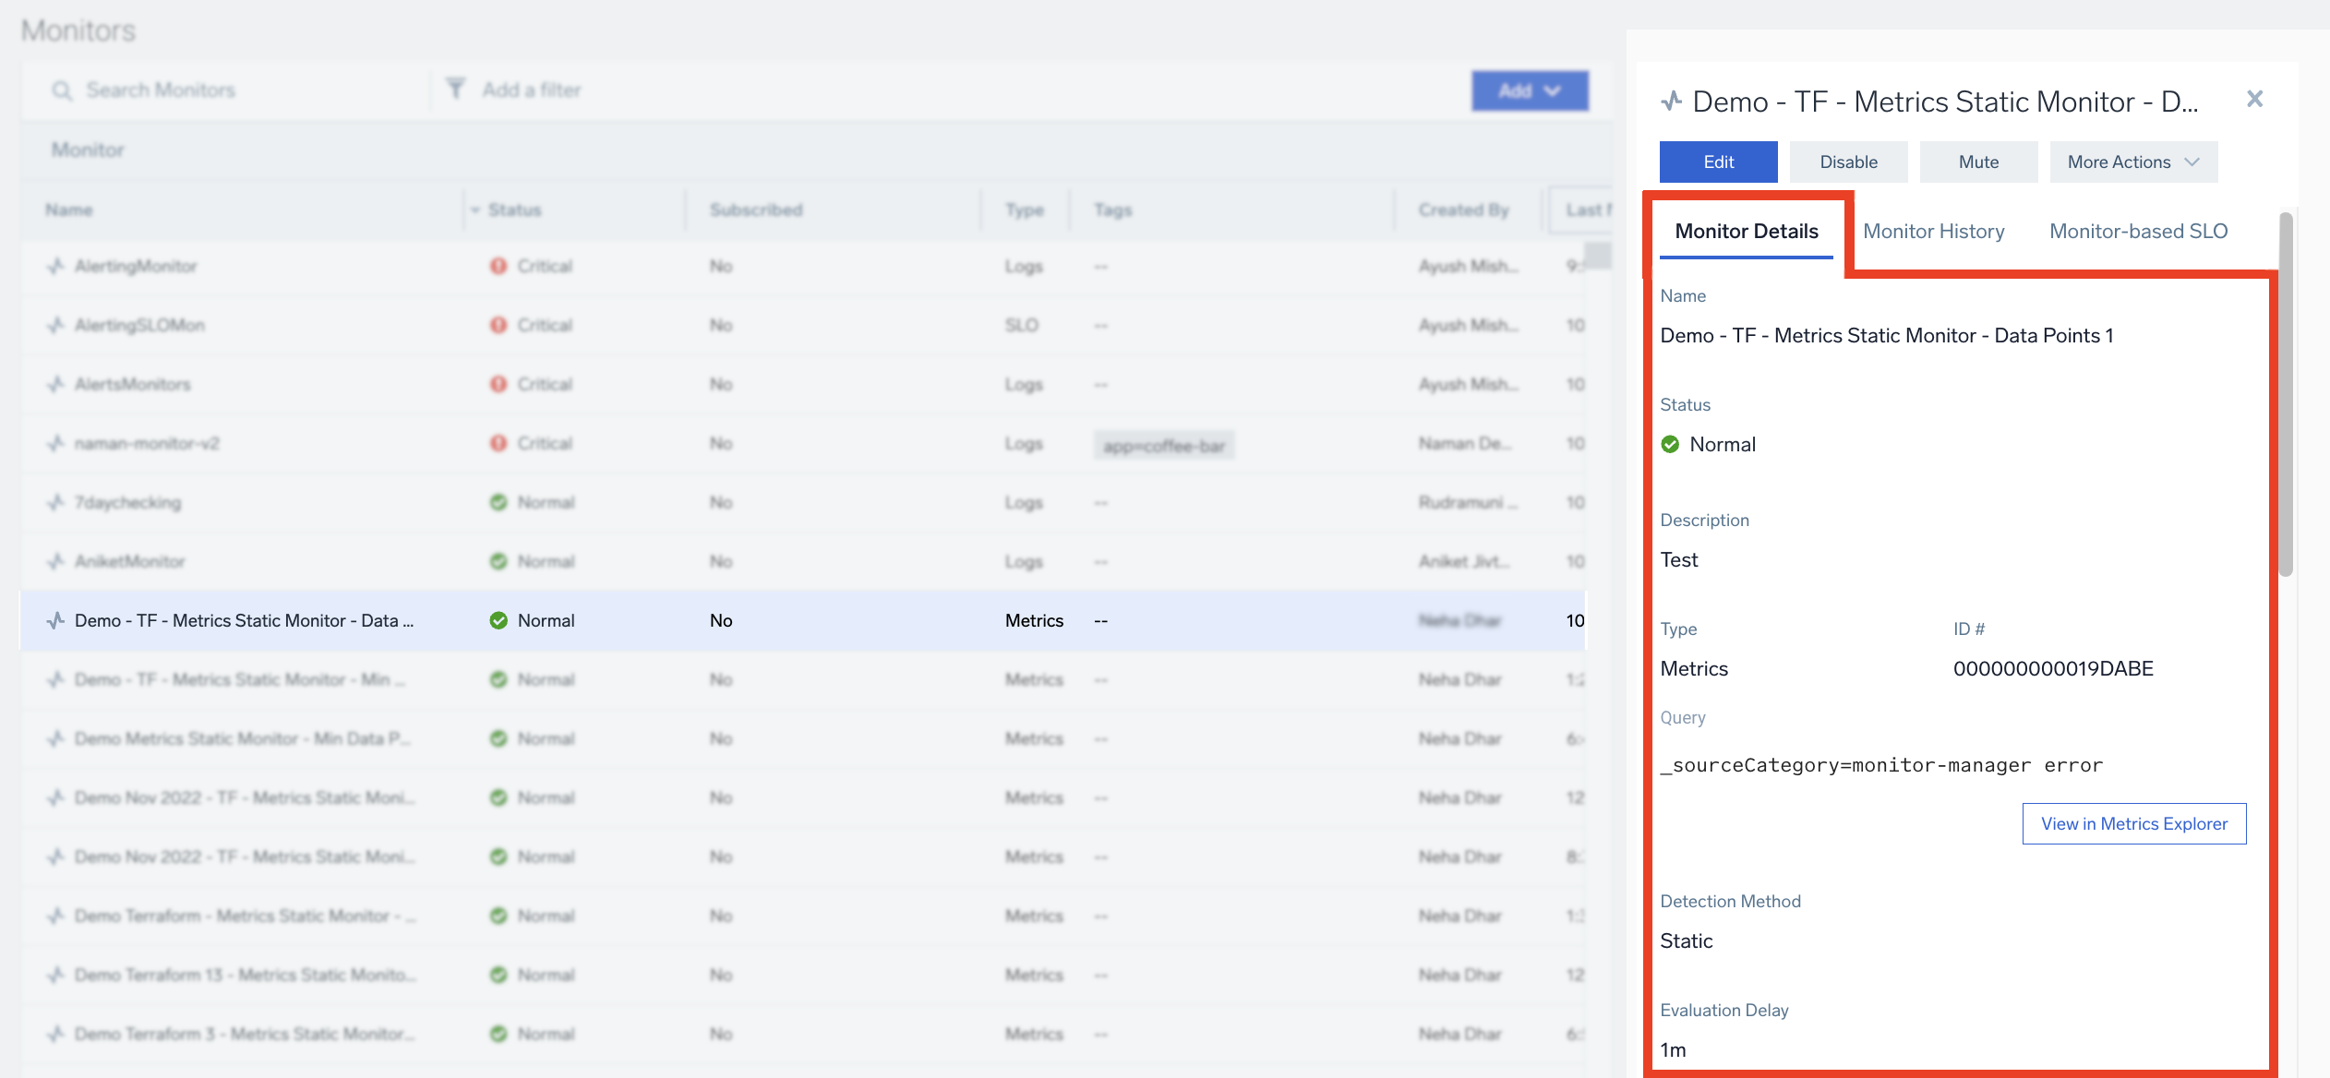
Task: Mute this monitor using the Mute button
Action: (x=1978, y=162)
